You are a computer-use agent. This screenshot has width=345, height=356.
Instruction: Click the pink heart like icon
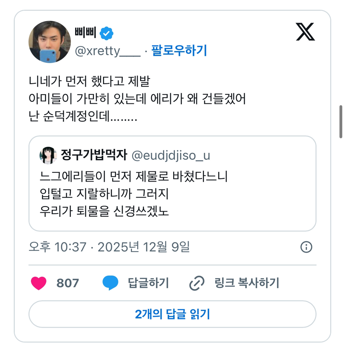pyautogui.click(x=38, y=283)
